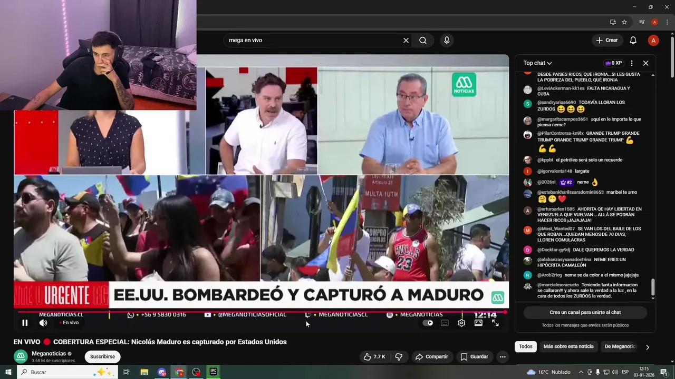Select the 'Todos' filter chip
Viewport: 675px width, 379px height.
coord(526,346)
